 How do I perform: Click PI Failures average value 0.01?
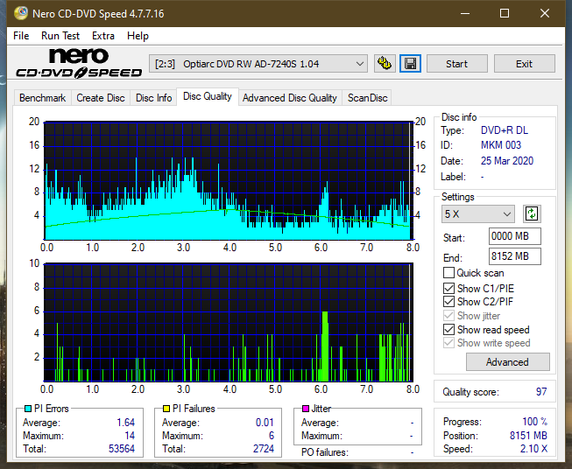point(265,423)
